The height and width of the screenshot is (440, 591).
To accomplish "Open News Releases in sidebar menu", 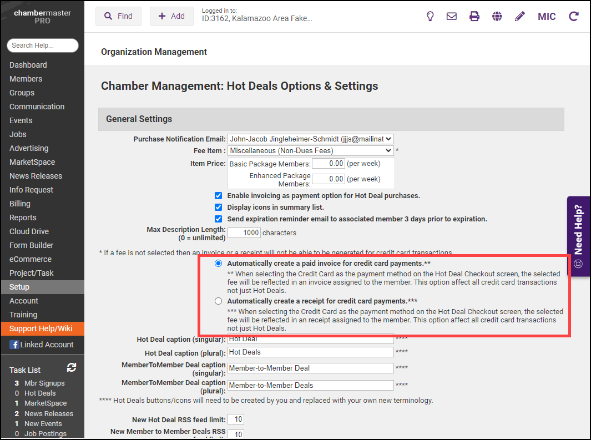I will tap(36, 176).
